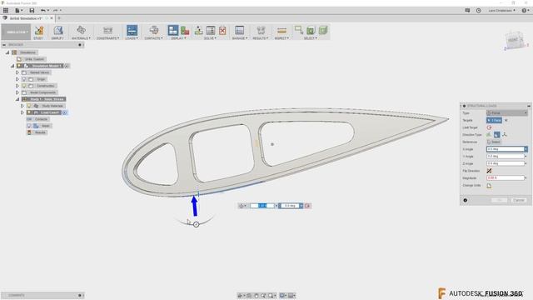Click the Pre-check solve icon
Screen dimensions: 533x300
tap(198, 31)
